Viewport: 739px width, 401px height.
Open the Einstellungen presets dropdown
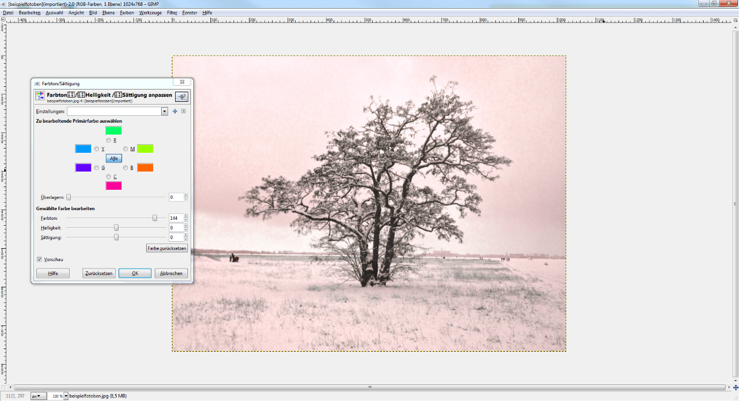[x=164, y=112]
